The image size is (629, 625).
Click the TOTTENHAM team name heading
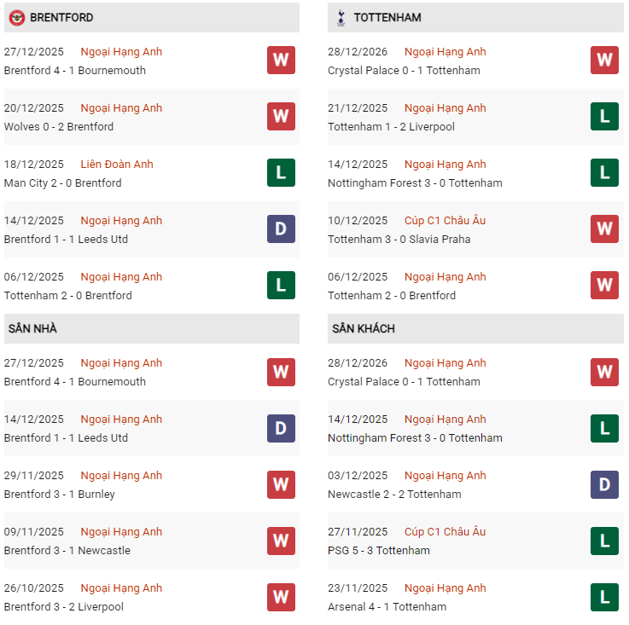(x=387, y=17)
